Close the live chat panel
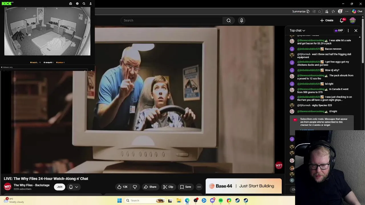365x205 pixels. point(356,30)
